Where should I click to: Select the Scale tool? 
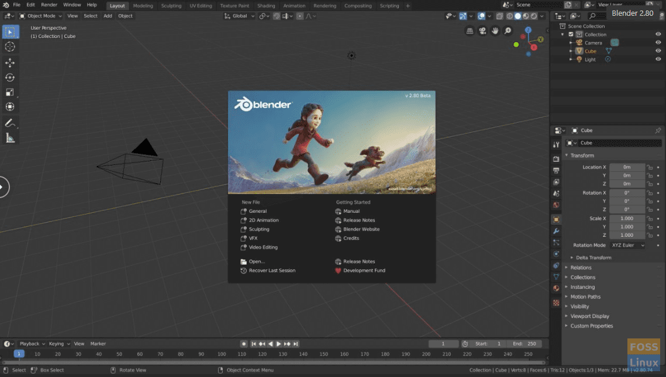point(10,92)
